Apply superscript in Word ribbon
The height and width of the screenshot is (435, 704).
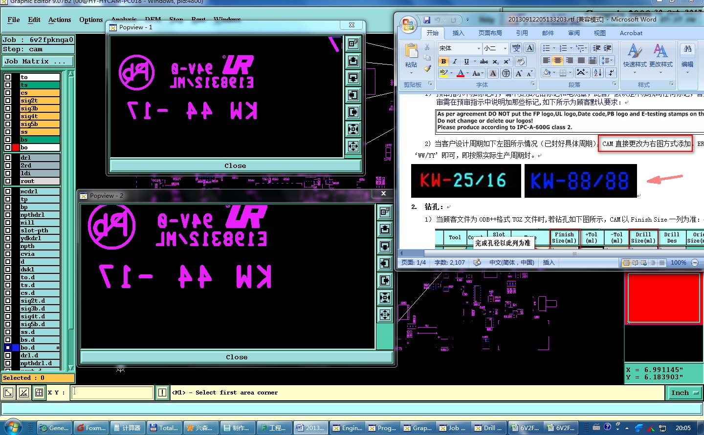(x=506, y=62)
